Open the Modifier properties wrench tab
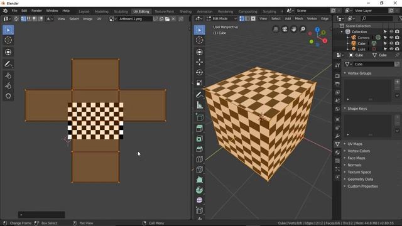The width and height of the screenshot is (402, 226). pos(337,136)
